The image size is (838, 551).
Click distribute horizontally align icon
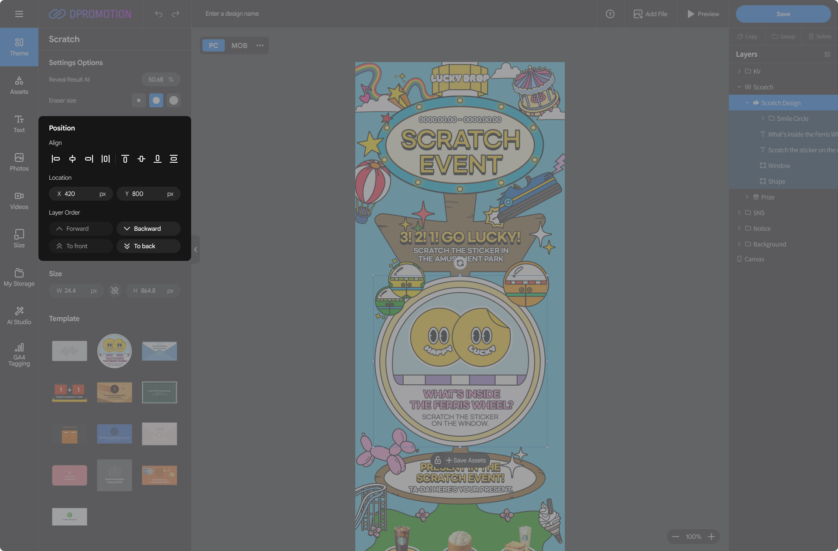coord(106,159)
